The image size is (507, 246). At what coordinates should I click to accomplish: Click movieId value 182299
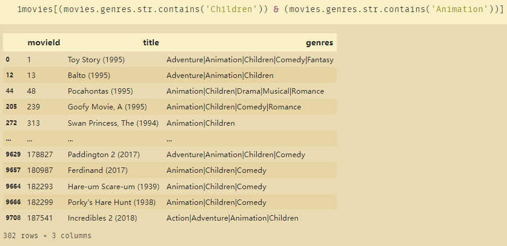pyautogui.click(x=40, y=202)
